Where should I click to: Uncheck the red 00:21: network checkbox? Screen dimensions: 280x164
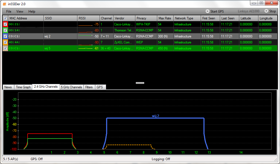[5, 24]
